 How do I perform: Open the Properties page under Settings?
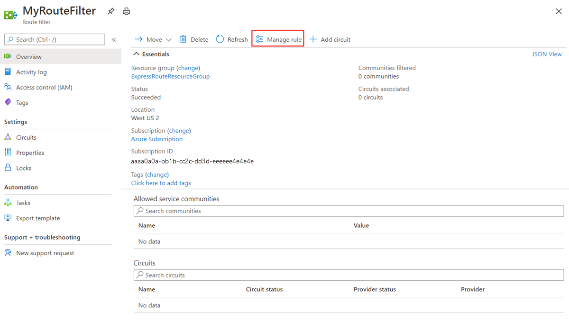click(x=30, y=152)
